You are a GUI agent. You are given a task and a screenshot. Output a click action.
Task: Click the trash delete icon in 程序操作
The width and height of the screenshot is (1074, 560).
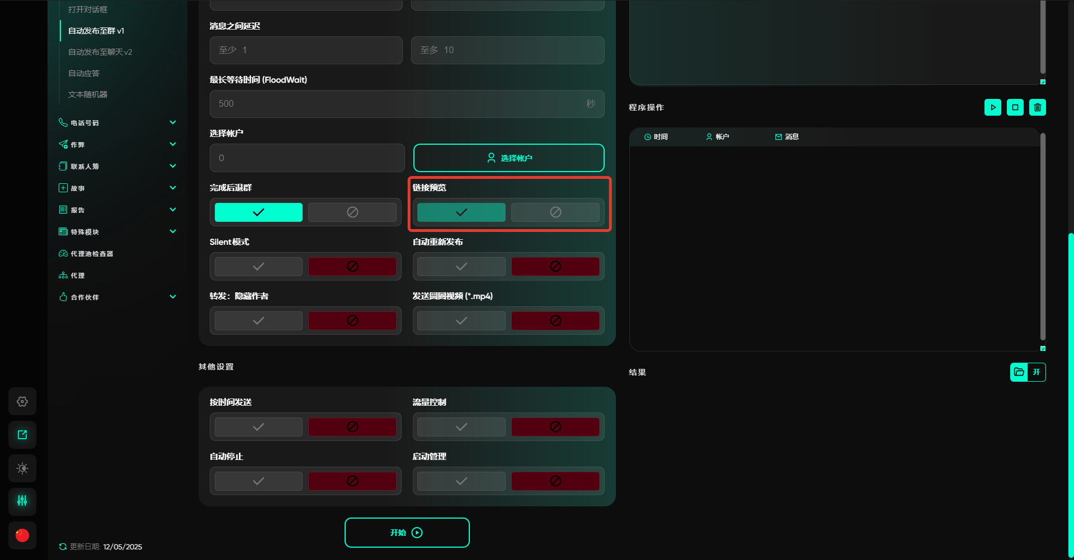click(1037, 107)
